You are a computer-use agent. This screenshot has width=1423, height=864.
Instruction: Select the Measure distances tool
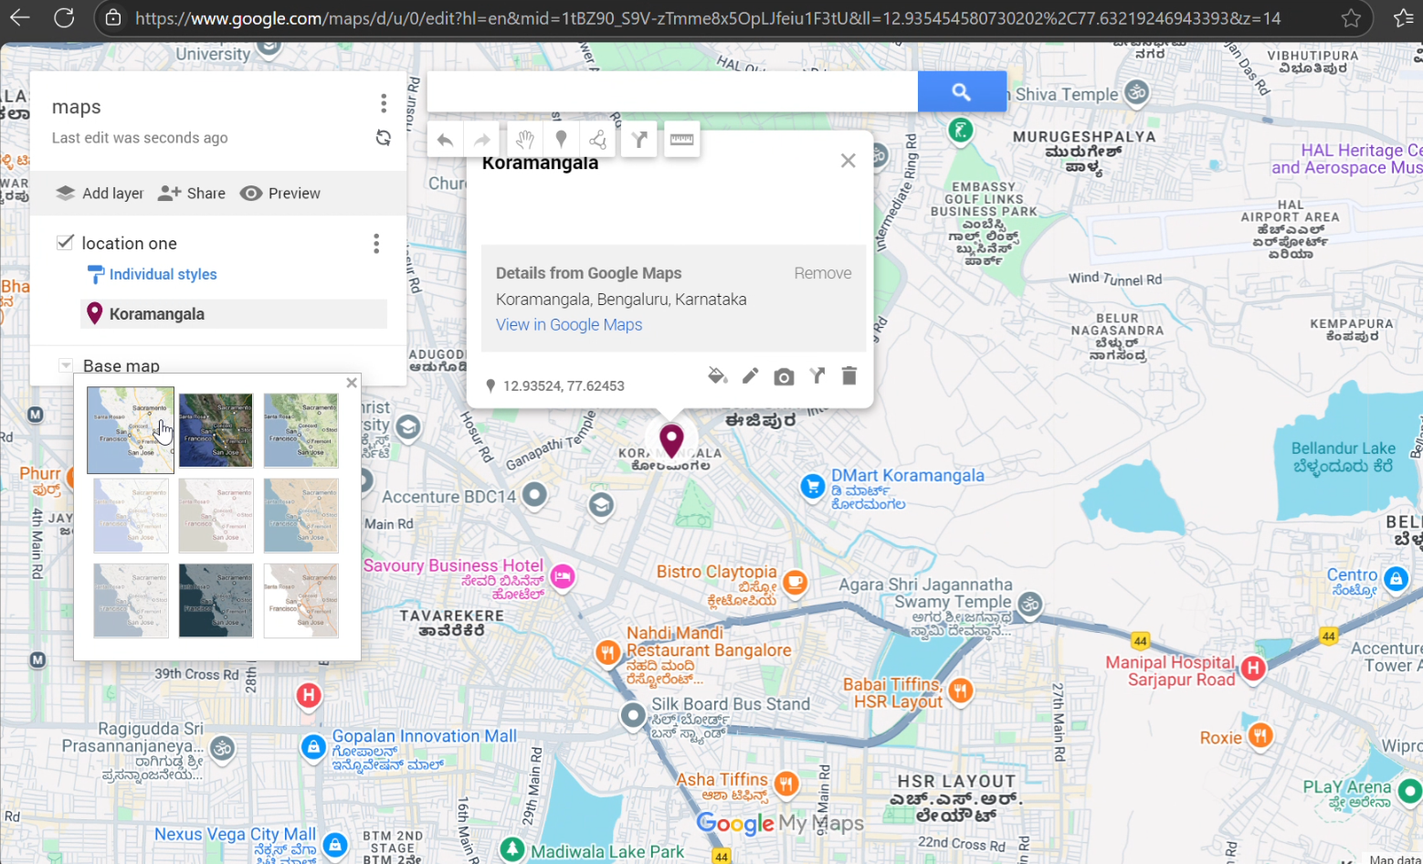pyautogui.click(x=681, y=139)
